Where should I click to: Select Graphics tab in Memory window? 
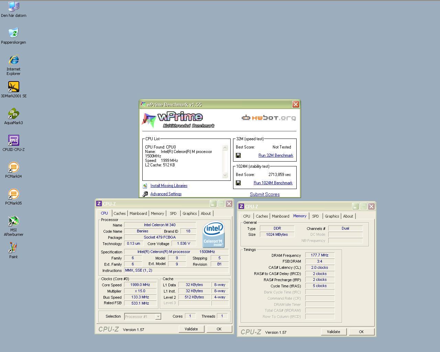click(332, 216)
